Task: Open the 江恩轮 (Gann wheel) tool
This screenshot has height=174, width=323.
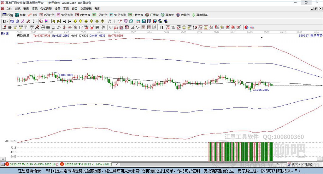Action: [x=152, y=15]
